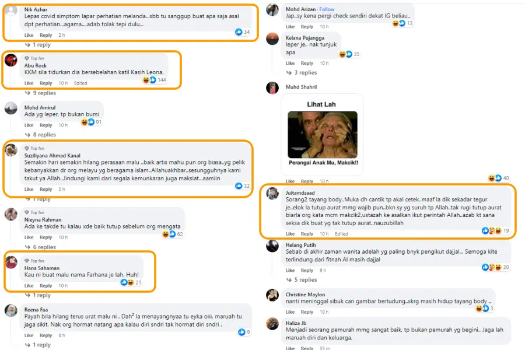This screenshot has width=525, height=350.
Task: Click Kelana Pujangga's profile avatar
Action: coord(272,39)
